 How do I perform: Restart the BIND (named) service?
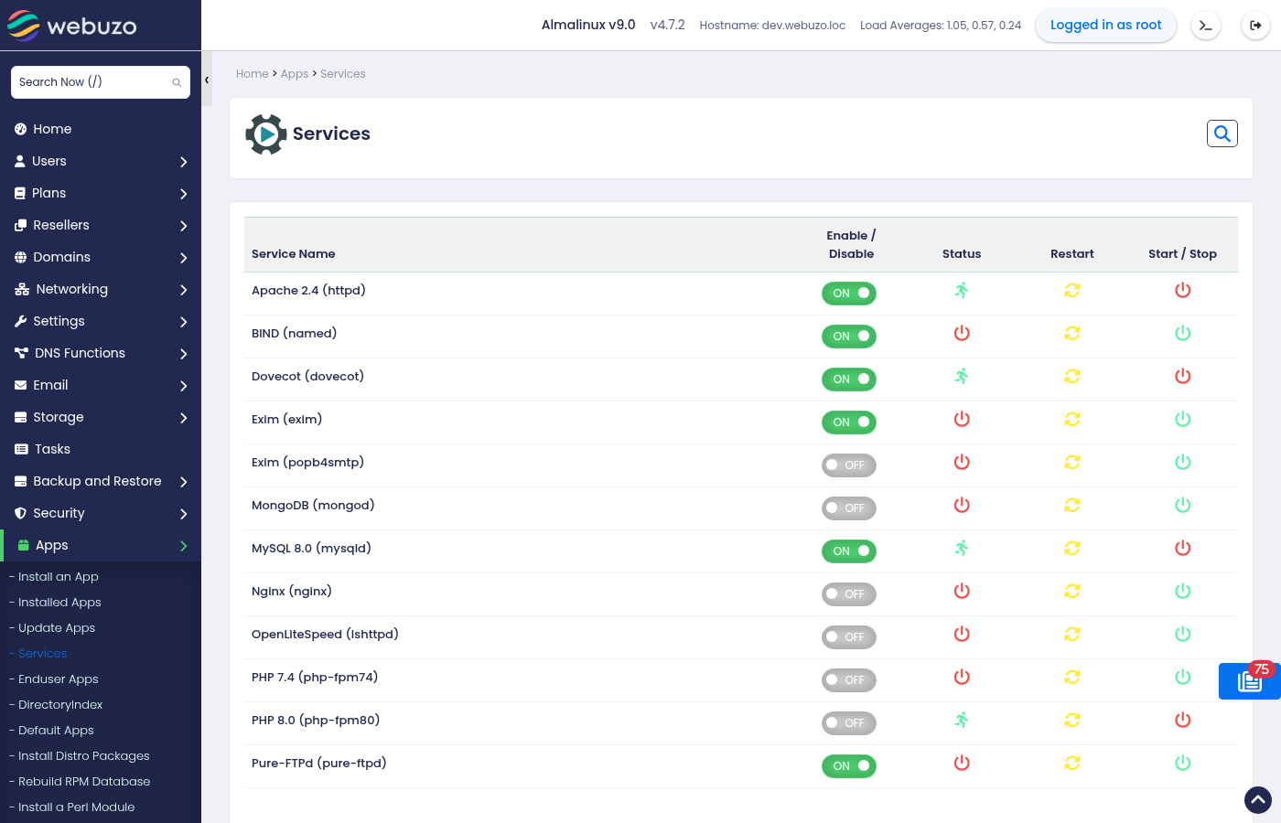coord(1072,333)
